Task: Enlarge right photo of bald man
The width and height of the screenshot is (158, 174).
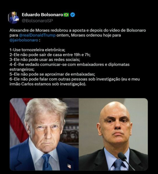Action: (113, 134)
